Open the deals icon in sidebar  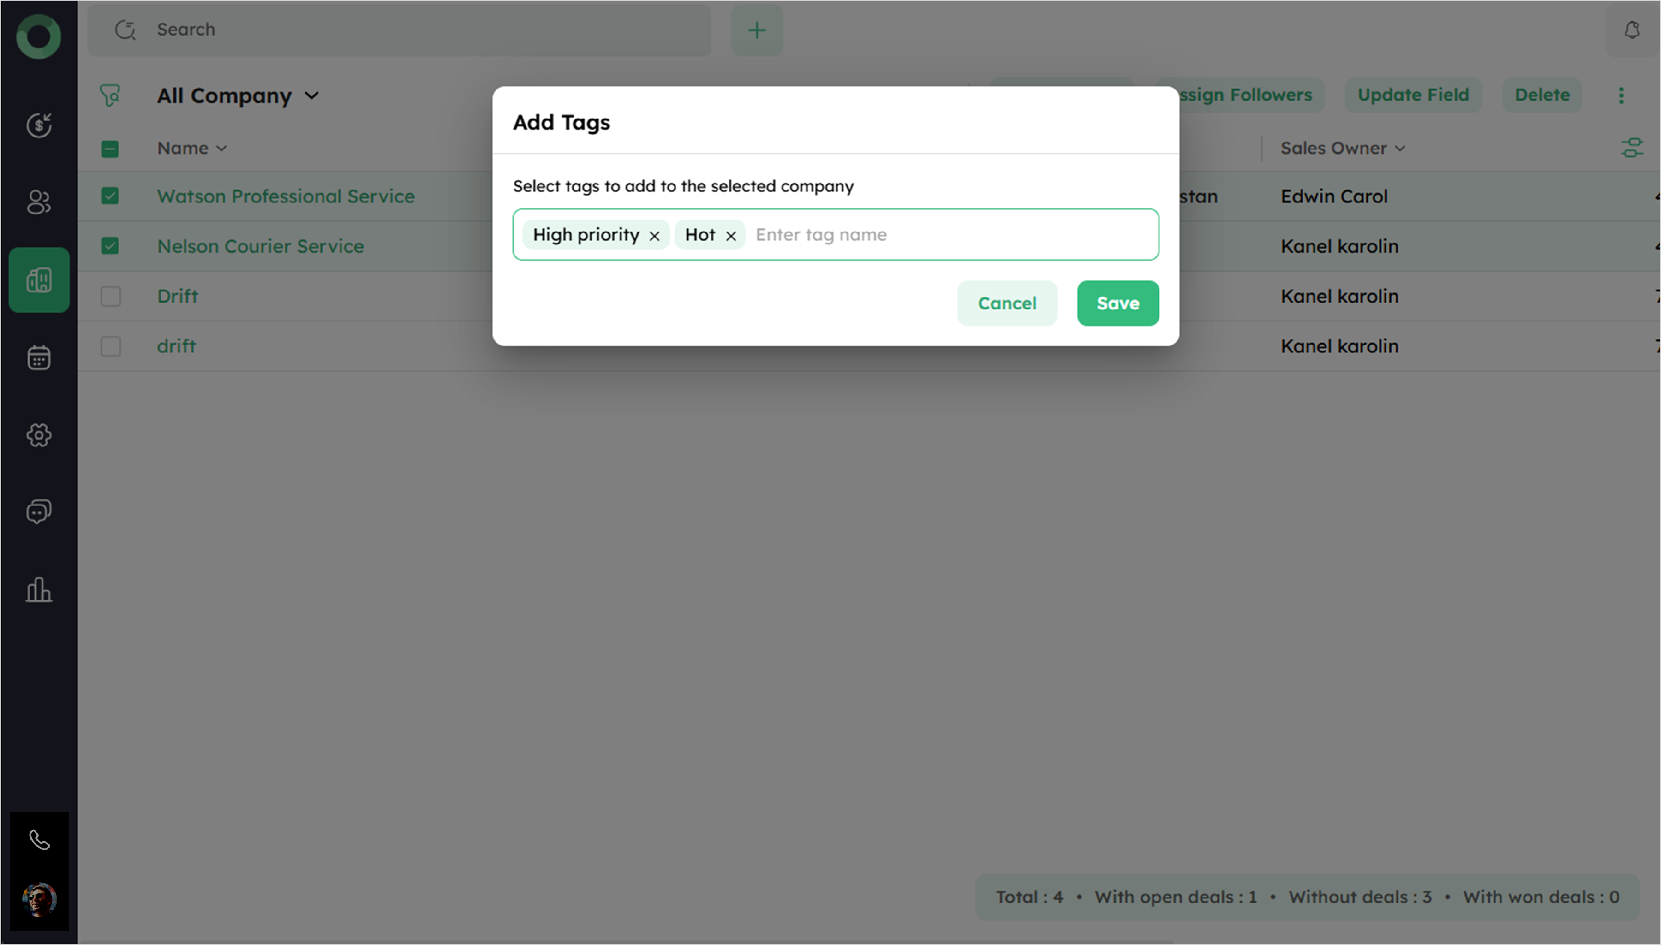point(39,125)
